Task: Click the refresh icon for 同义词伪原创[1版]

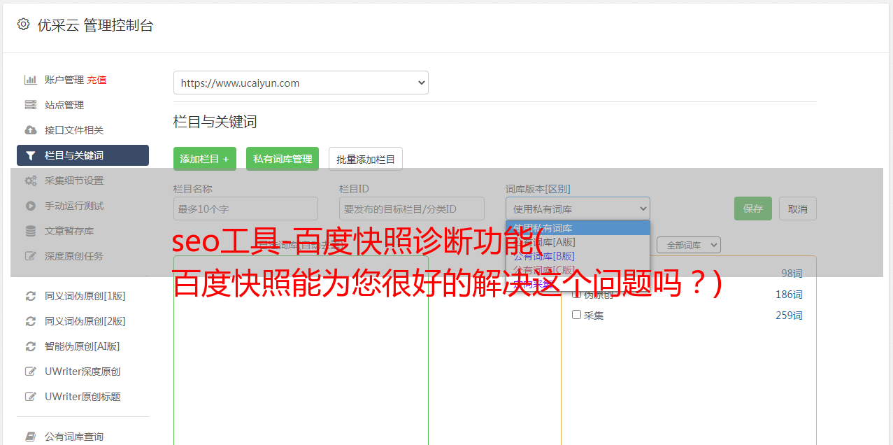Action: (31, 296)
